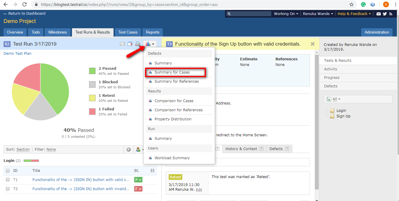Click the search magnifier in the top bar
Screen dimensions: 399x201
click(229, 14)
